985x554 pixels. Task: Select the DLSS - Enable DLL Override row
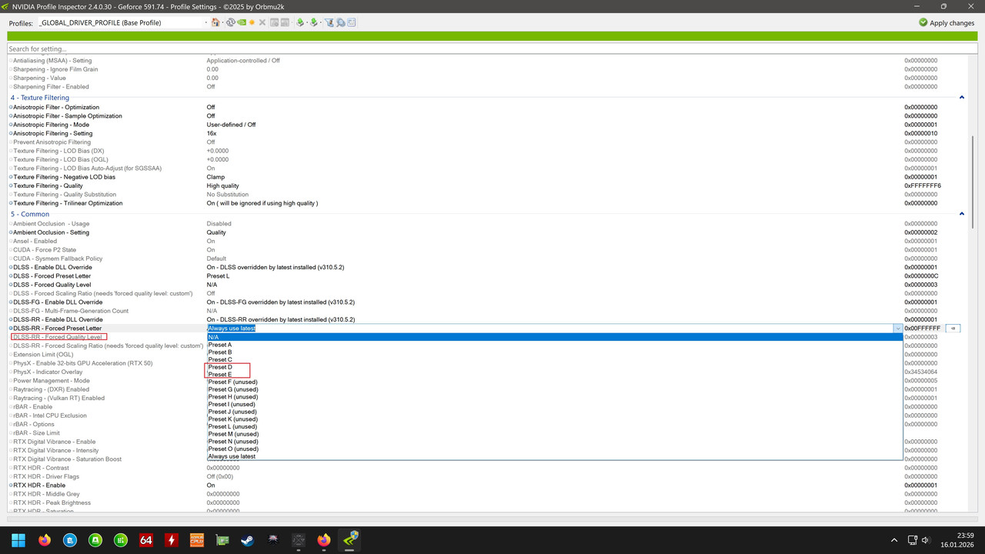tap(489, 267)
